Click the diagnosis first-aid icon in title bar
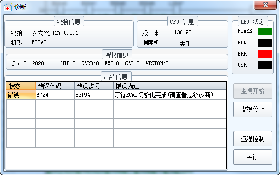 point(8,7)
